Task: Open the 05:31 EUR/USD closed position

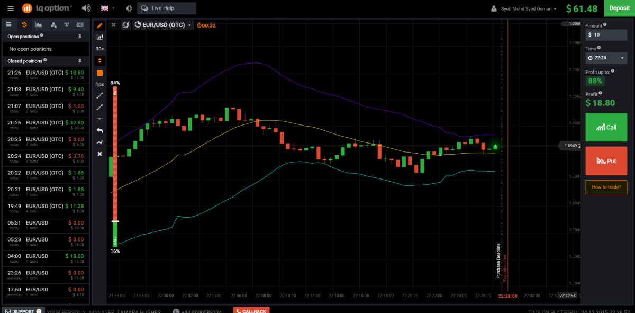Action: click(x=46, y=225)
